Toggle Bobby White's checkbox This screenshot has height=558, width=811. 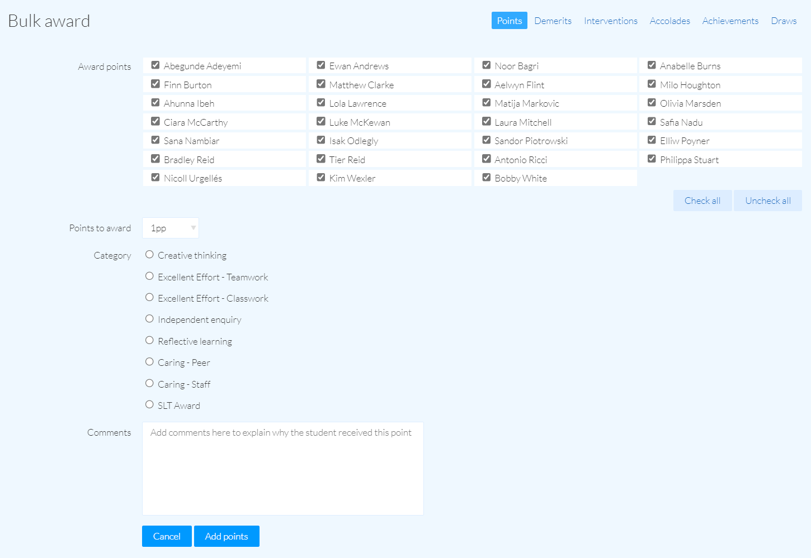tap(487, 178)
